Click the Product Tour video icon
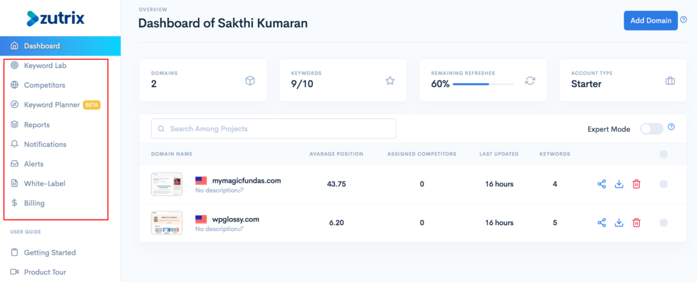This screenshot has height=282, width=697. pyautogui.click(x=15, y=272)
